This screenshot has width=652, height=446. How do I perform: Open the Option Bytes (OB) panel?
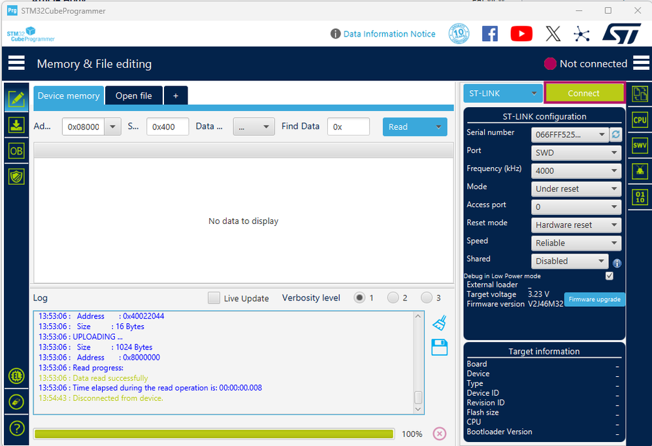(x=16, y=151)
